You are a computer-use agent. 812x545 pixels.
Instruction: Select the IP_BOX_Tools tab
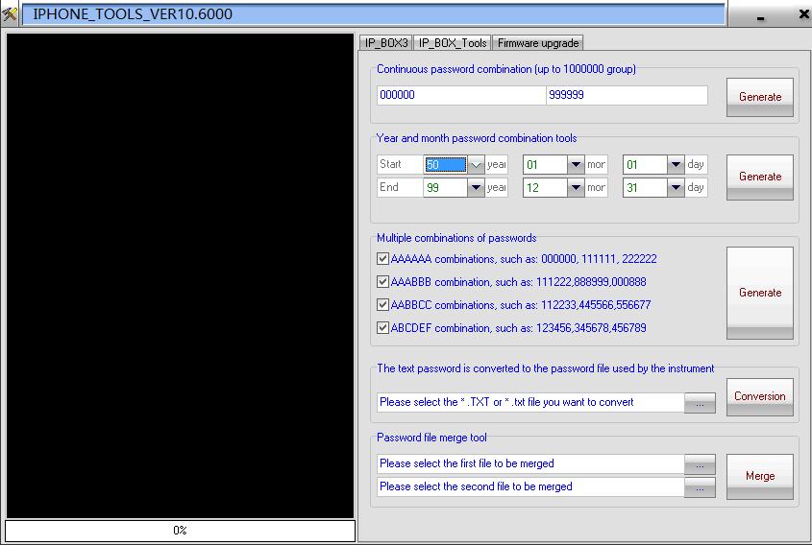coord(452,43)
